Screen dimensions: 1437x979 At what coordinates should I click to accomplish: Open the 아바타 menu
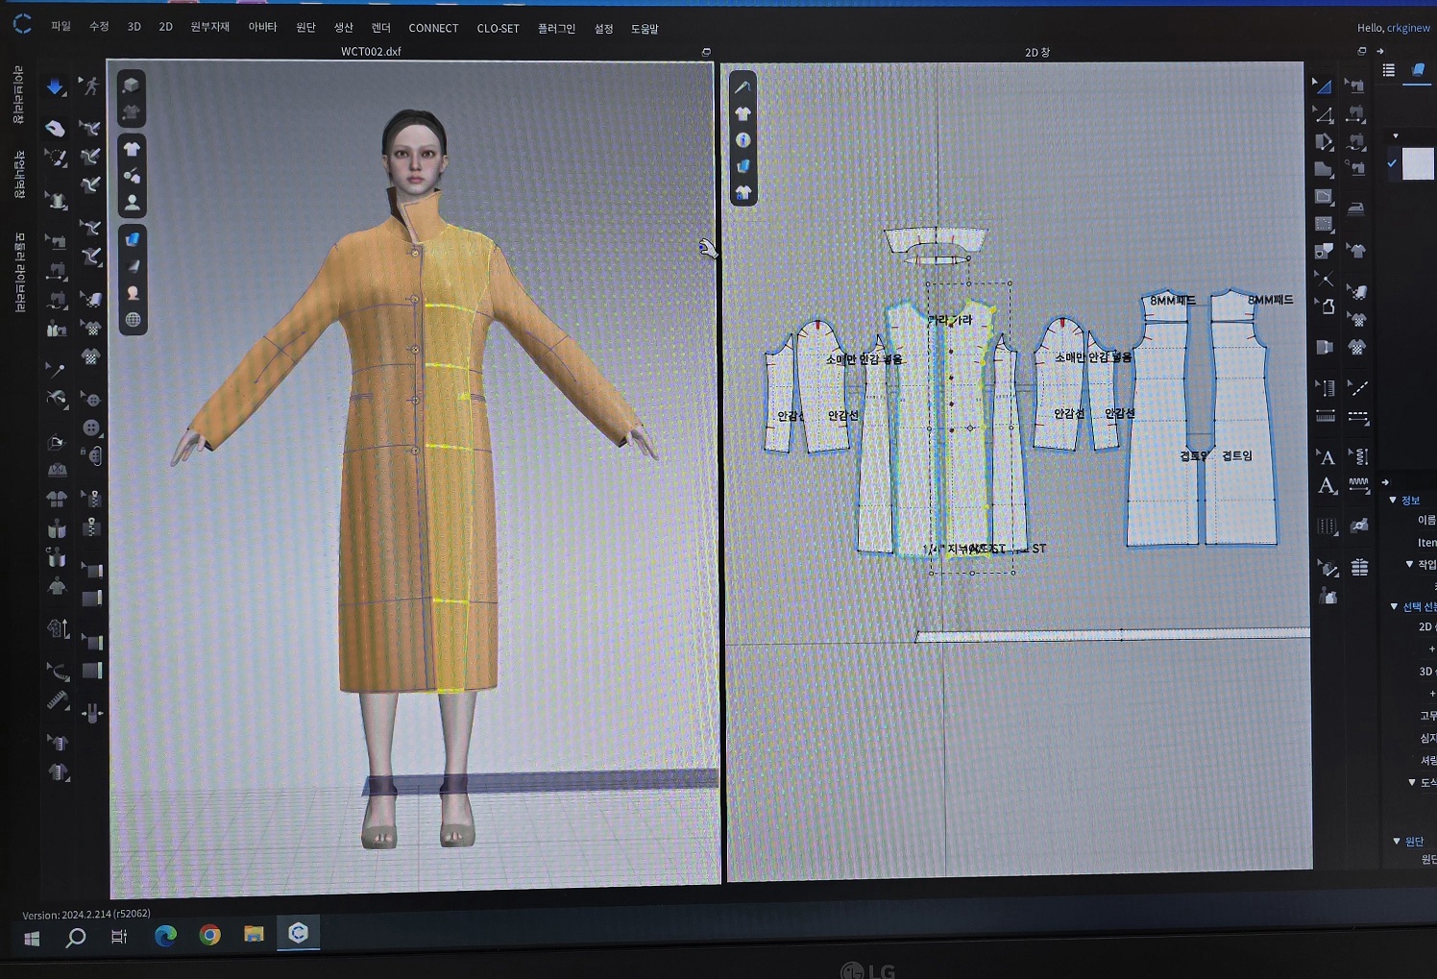coord(262,28)
